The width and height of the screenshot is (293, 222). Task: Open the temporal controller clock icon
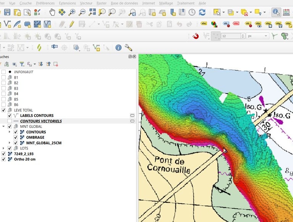[192, 12]
